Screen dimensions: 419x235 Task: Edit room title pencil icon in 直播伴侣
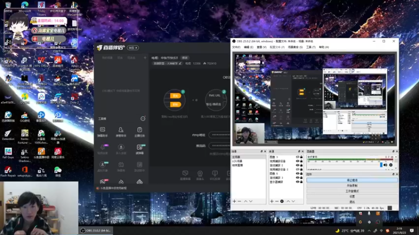tap(180, 63)
